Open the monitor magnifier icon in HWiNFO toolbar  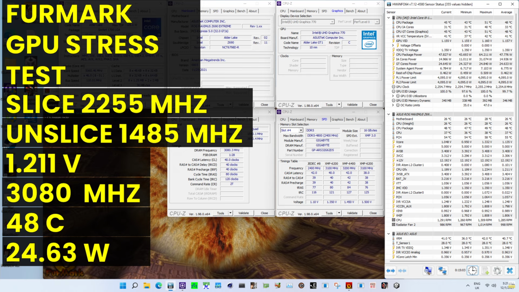[x=428, y=271]
